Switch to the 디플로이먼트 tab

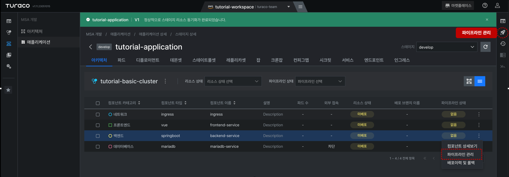click(x=148, y=60)
